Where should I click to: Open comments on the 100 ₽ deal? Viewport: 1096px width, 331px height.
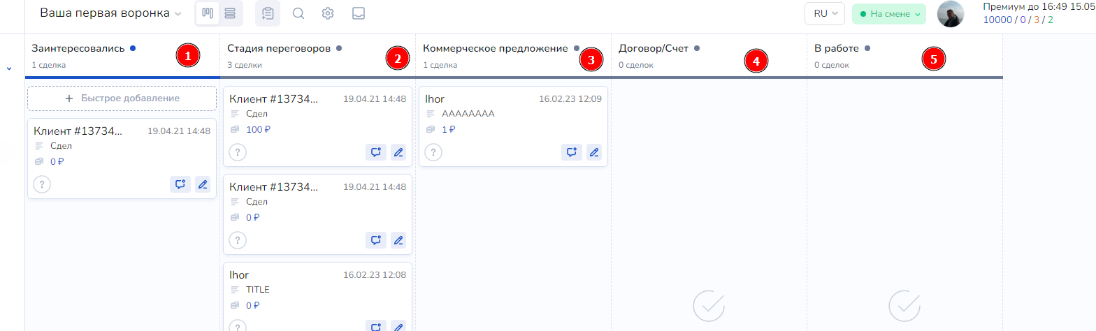click(375, 152)
